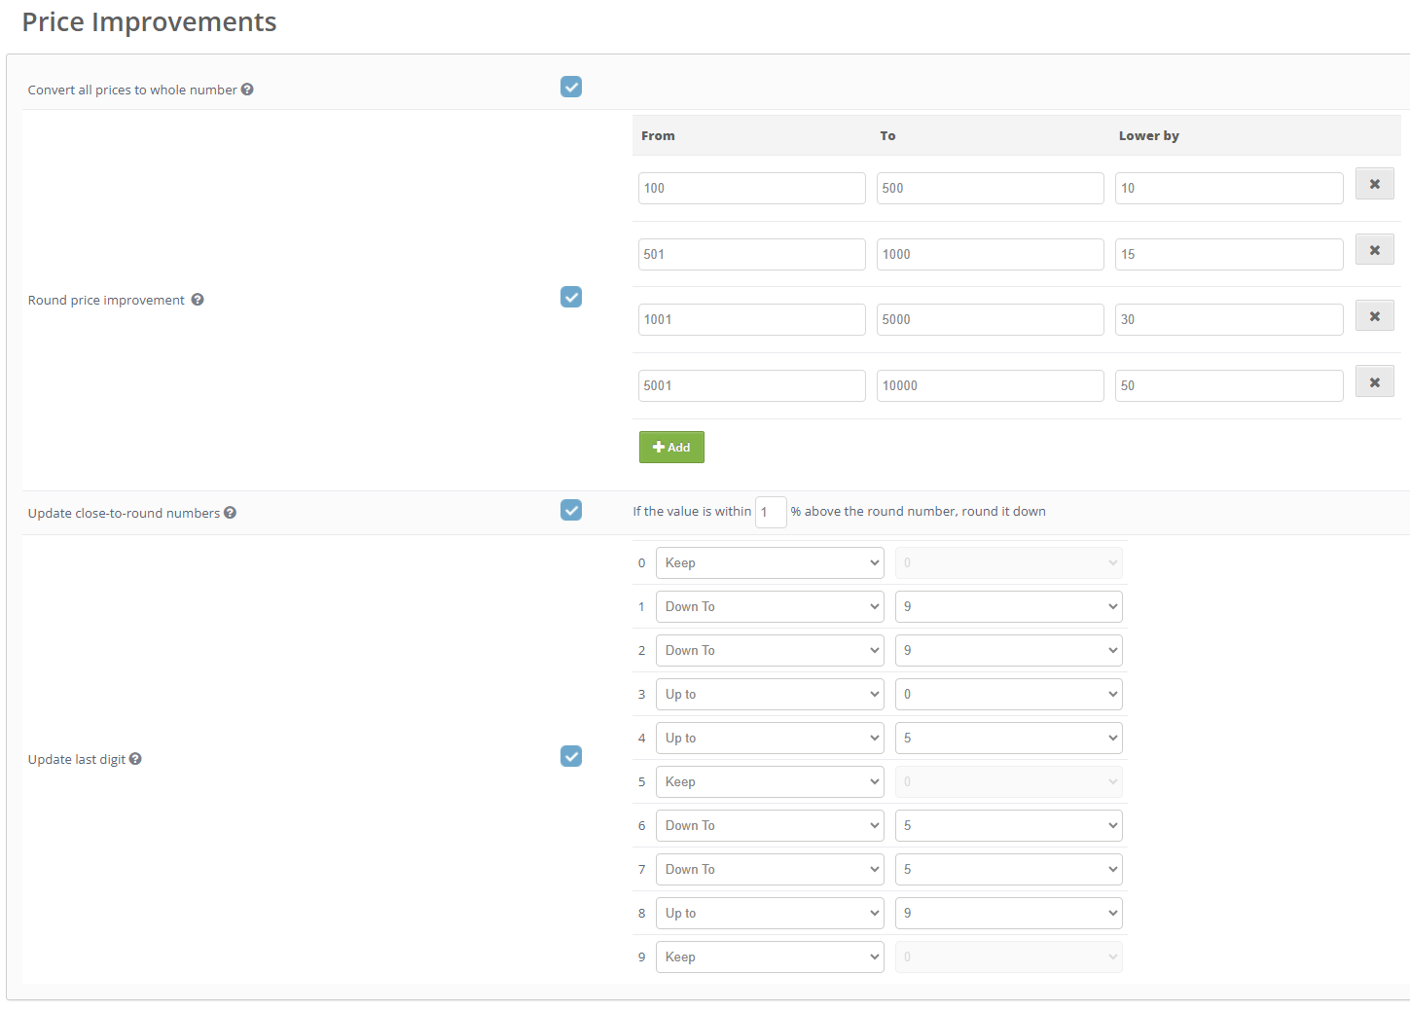Open target value dropdown for digit 3
Screen dimensions: 1410x1011
(1008, 694)
